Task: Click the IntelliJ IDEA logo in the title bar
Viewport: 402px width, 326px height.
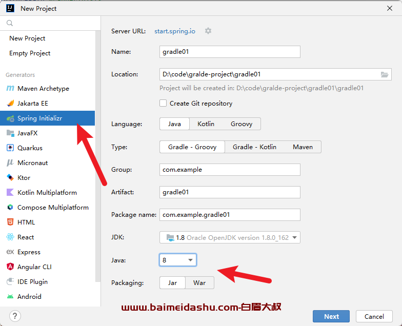Action: (10, 8)
